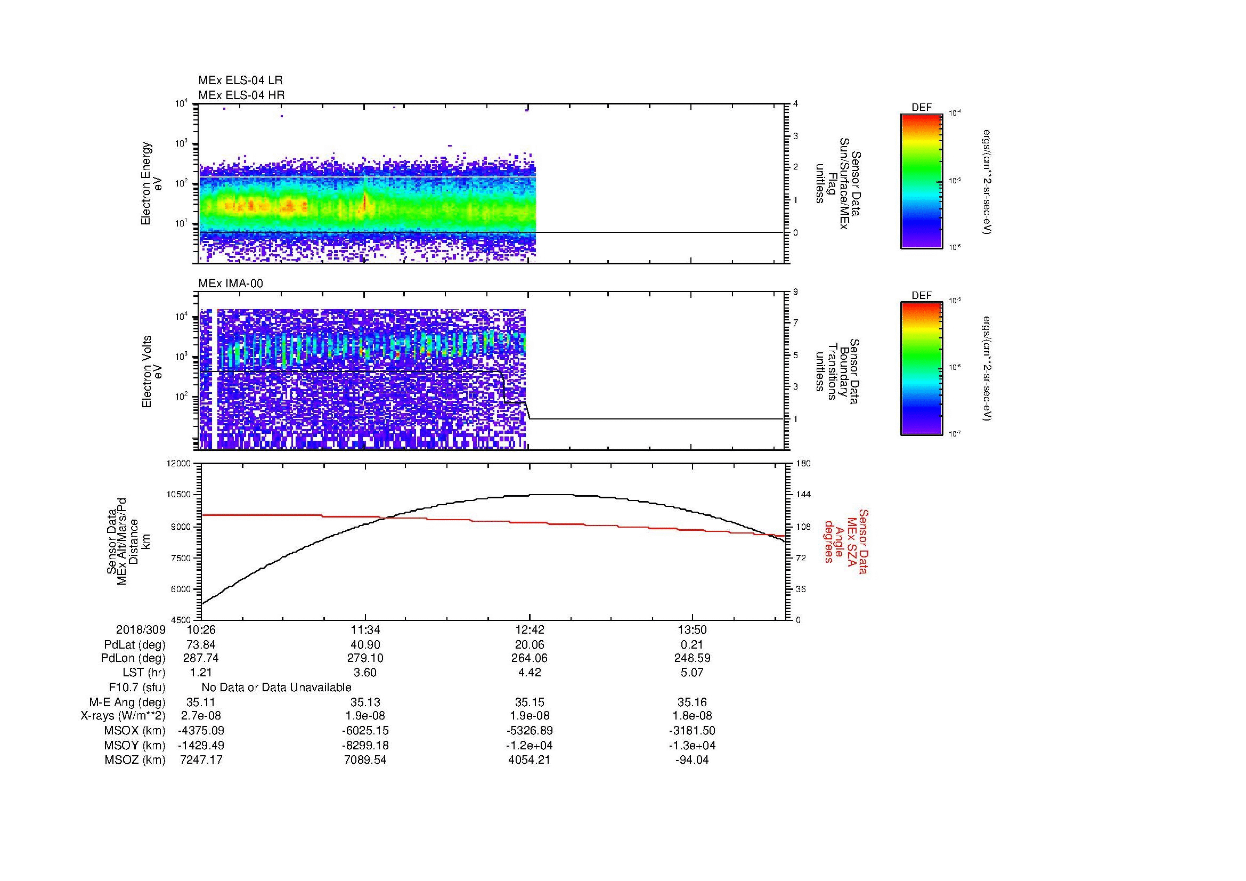The image size is (1246, 881).
Task: Click the 'M-E Ang (deg)' row label
Action: [127, 702]
